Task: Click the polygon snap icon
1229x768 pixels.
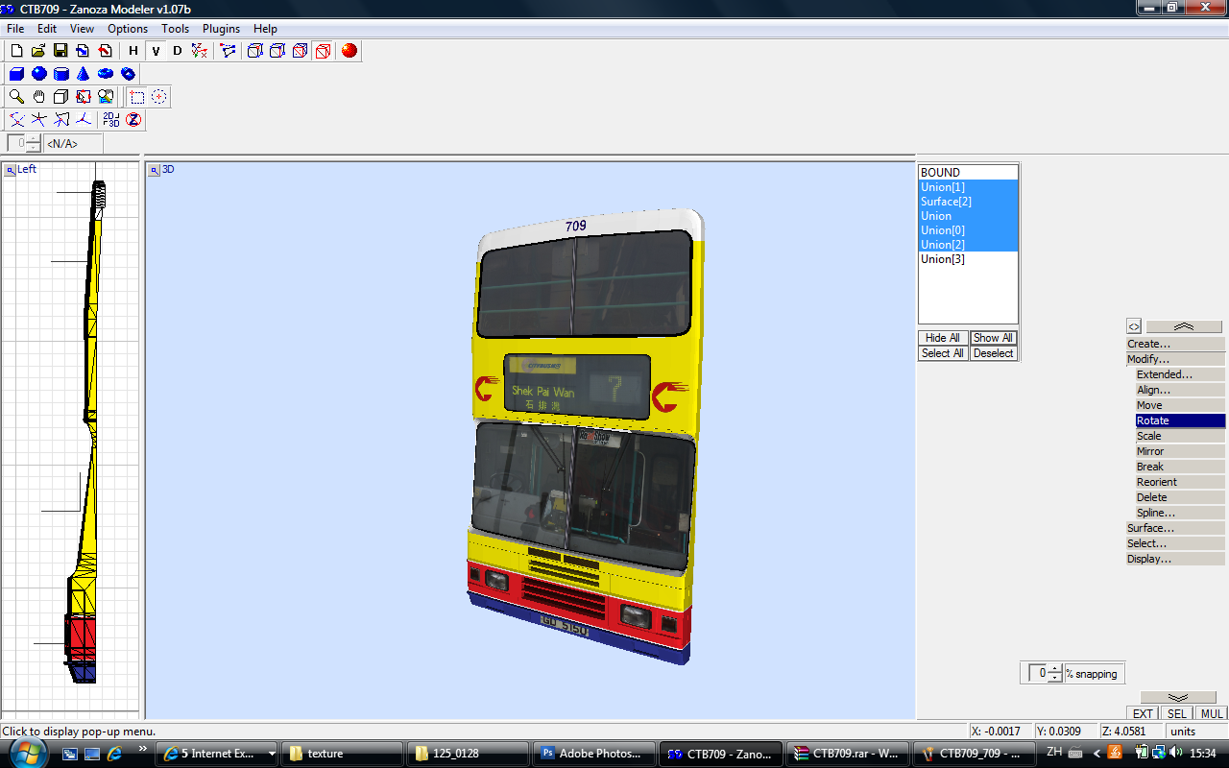Action: click(61, 120)
